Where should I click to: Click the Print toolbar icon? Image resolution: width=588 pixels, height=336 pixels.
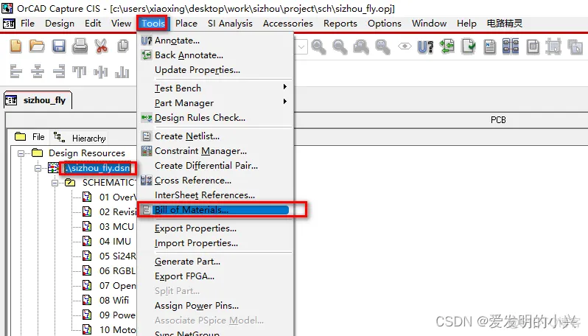[x=80, y=46]
